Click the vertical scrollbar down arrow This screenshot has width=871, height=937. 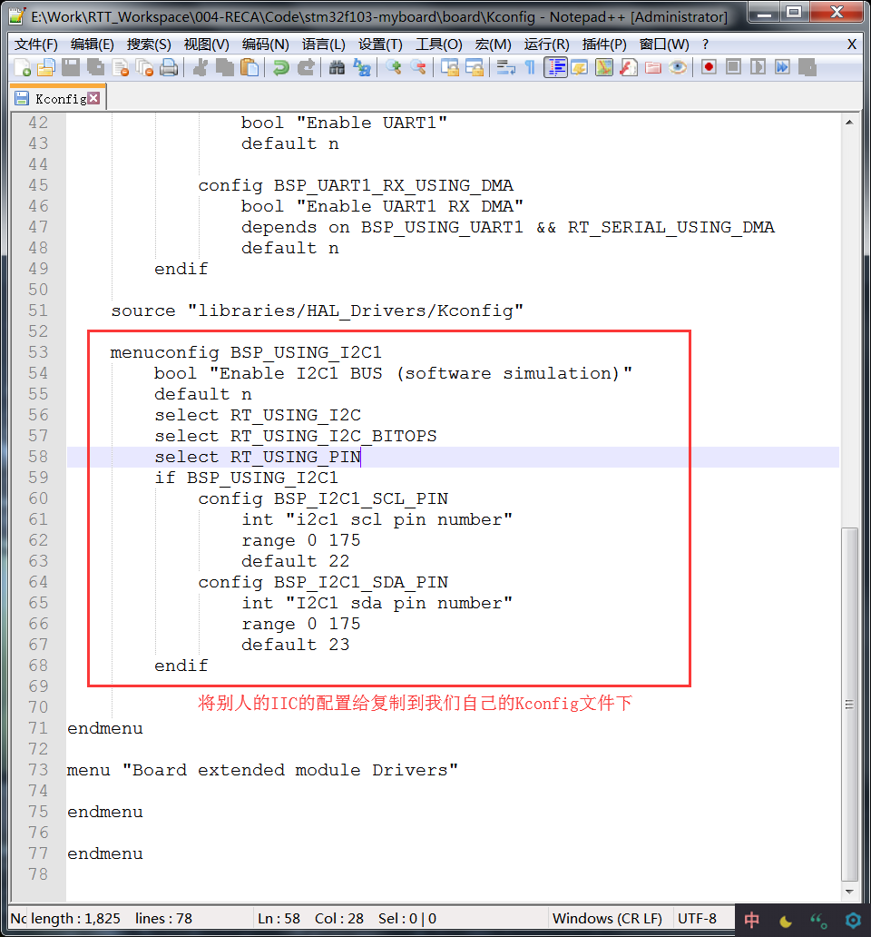(x=849, y=893)
